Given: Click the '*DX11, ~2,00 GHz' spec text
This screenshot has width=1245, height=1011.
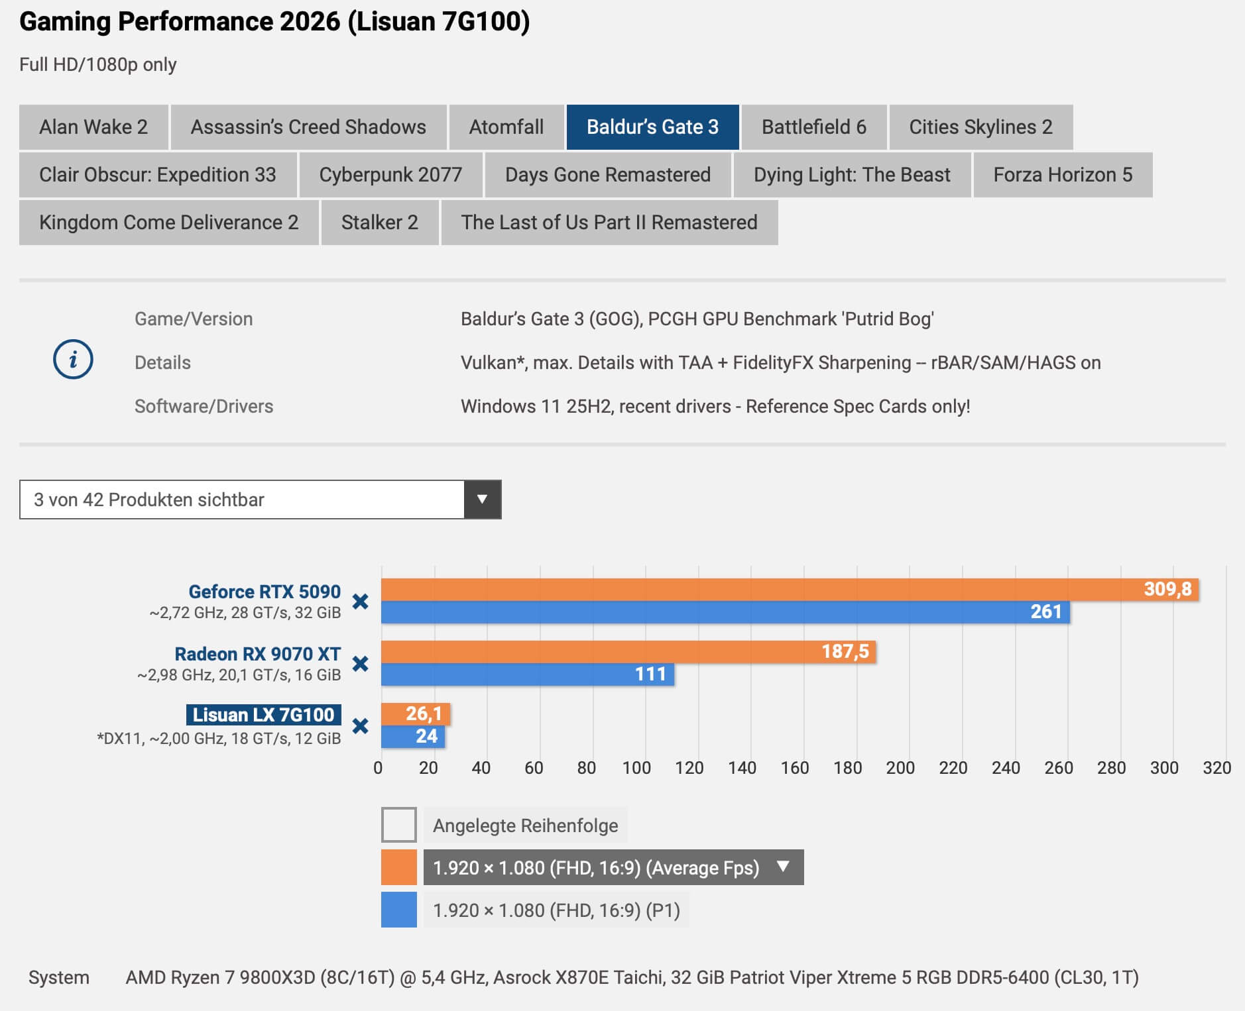Looking at the screenshot, I should pos(219,739).
